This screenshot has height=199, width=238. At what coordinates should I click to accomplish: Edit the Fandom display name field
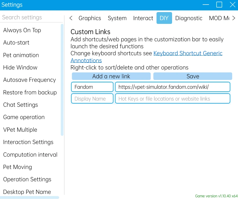point(92,87)
